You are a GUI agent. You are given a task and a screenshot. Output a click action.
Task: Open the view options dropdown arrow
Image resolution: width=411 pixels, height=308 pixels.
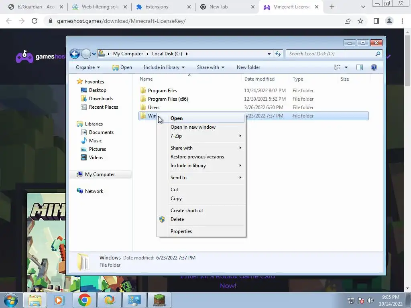346,67
